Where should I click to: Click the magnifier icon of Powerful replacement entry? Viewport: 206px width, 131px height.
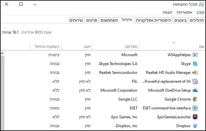click(195, 82)
